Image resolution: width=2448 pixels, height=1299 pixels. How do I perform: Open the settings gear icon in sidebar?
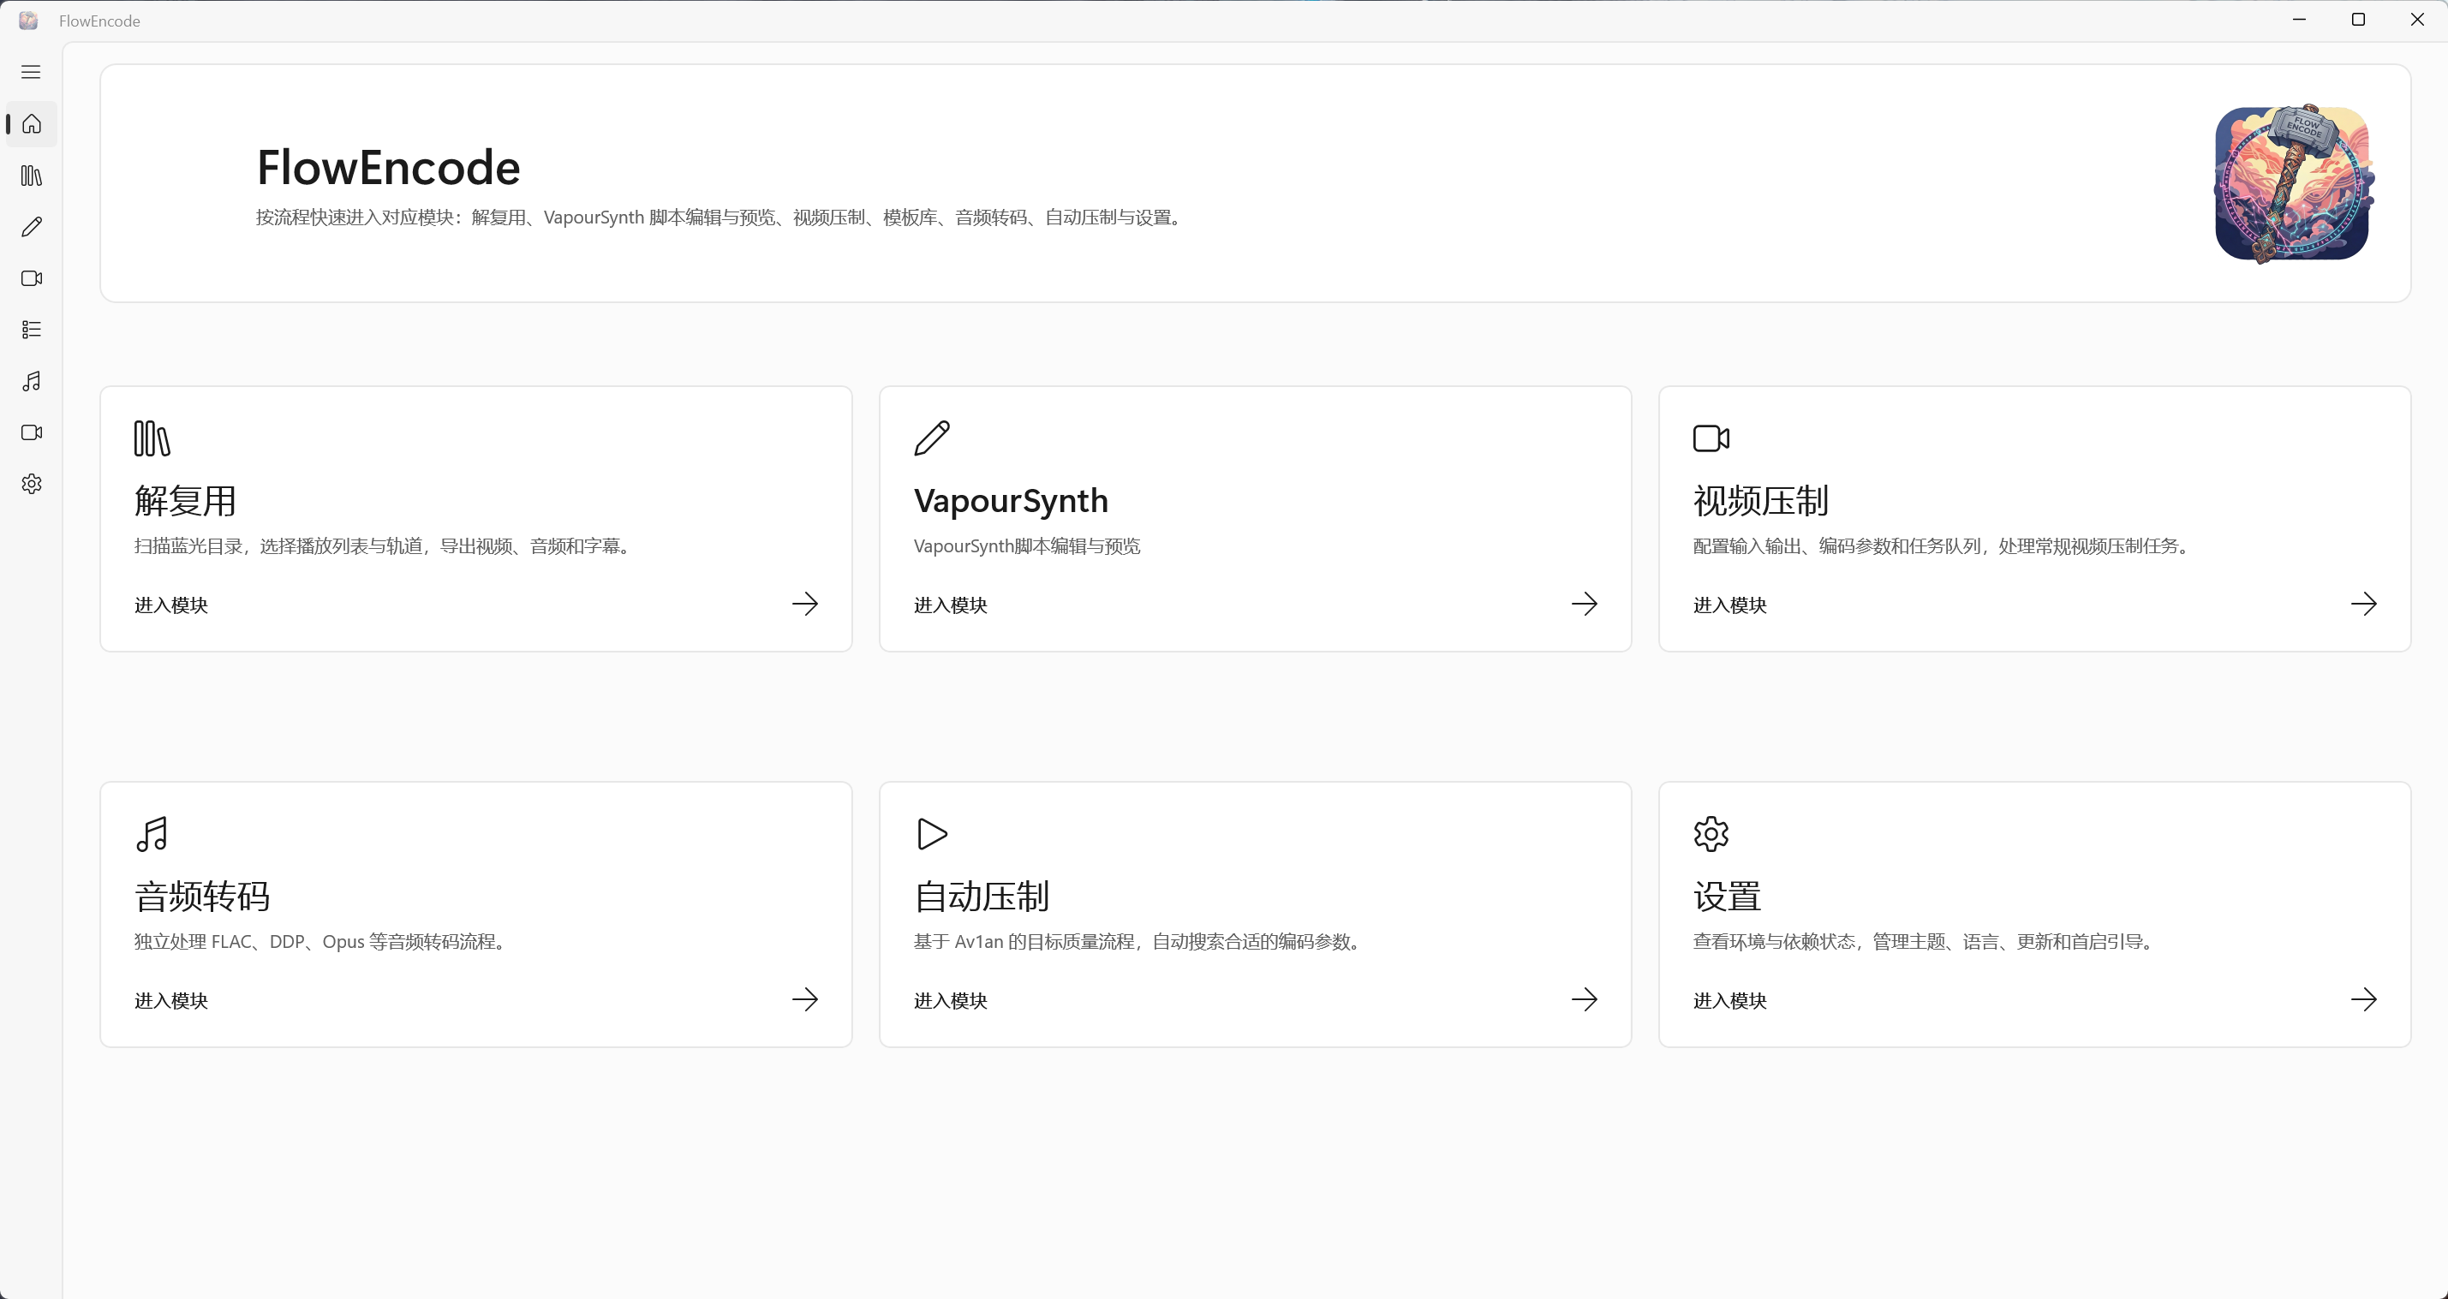pyautogui.click(x=32, y=484)
